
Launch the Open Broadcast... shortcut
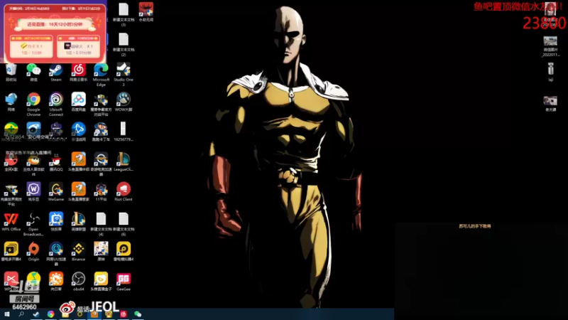[x=33, y=224]
